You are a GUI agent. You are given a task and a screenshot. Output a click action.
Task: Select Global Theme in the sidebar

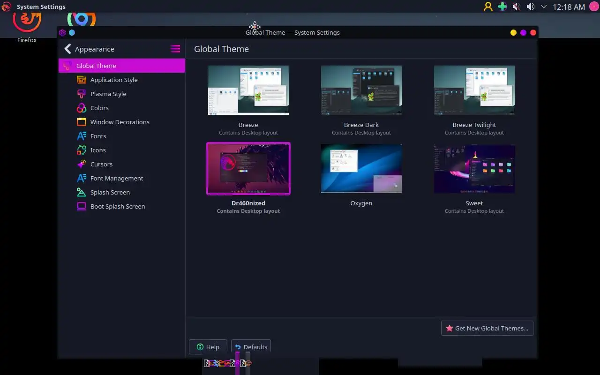122,66
